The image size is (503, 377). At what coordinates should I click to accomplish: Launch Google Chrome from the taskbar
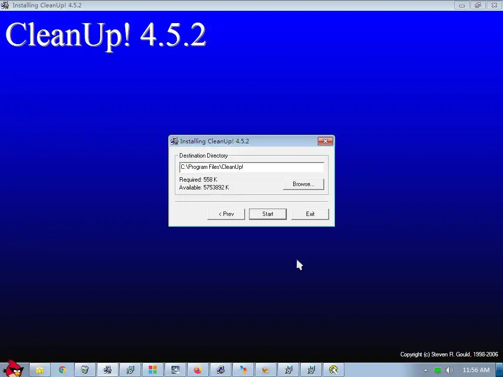[62, 370]
